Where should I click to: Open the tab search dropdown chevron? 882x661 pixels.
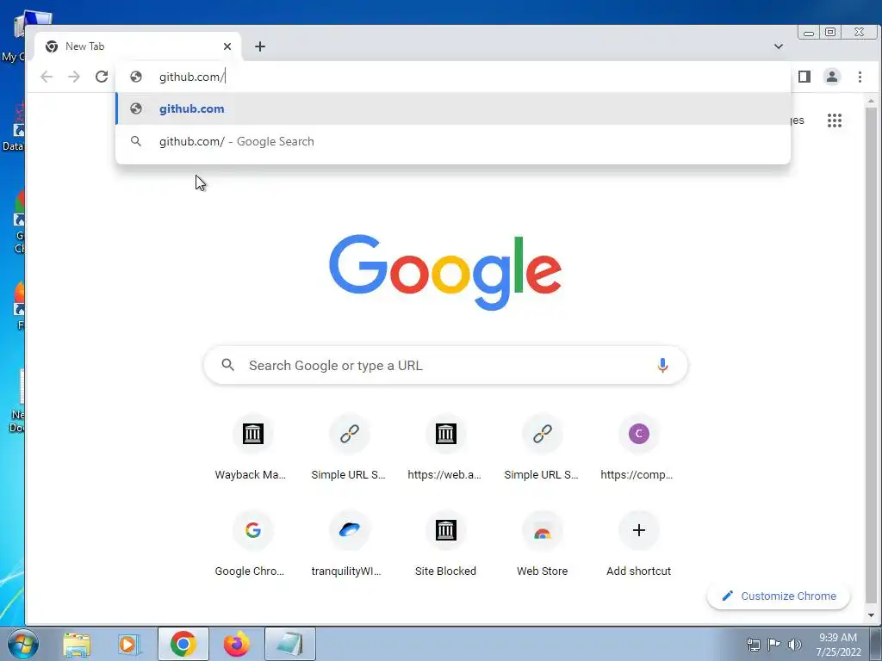[779, 46]
